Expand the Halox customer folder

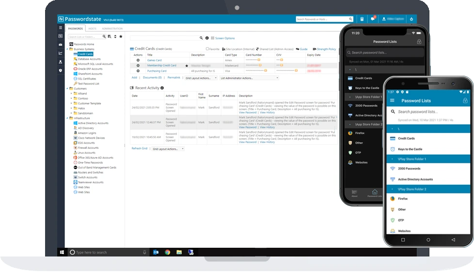point(71,108)
